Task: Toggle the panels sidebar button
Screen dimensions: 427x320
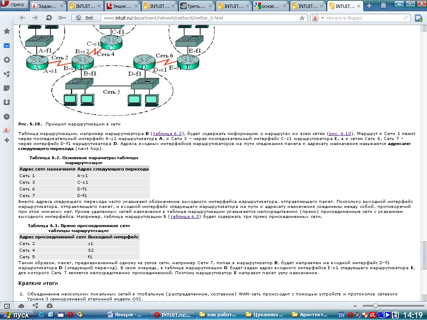Action: pos(7,306)
